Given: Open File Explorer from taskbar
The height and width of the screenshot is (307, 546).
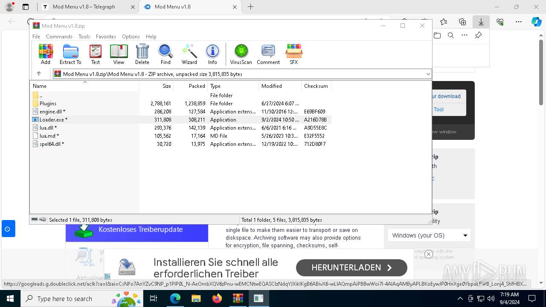Looking at the screenshot, I should coord(196,298).
